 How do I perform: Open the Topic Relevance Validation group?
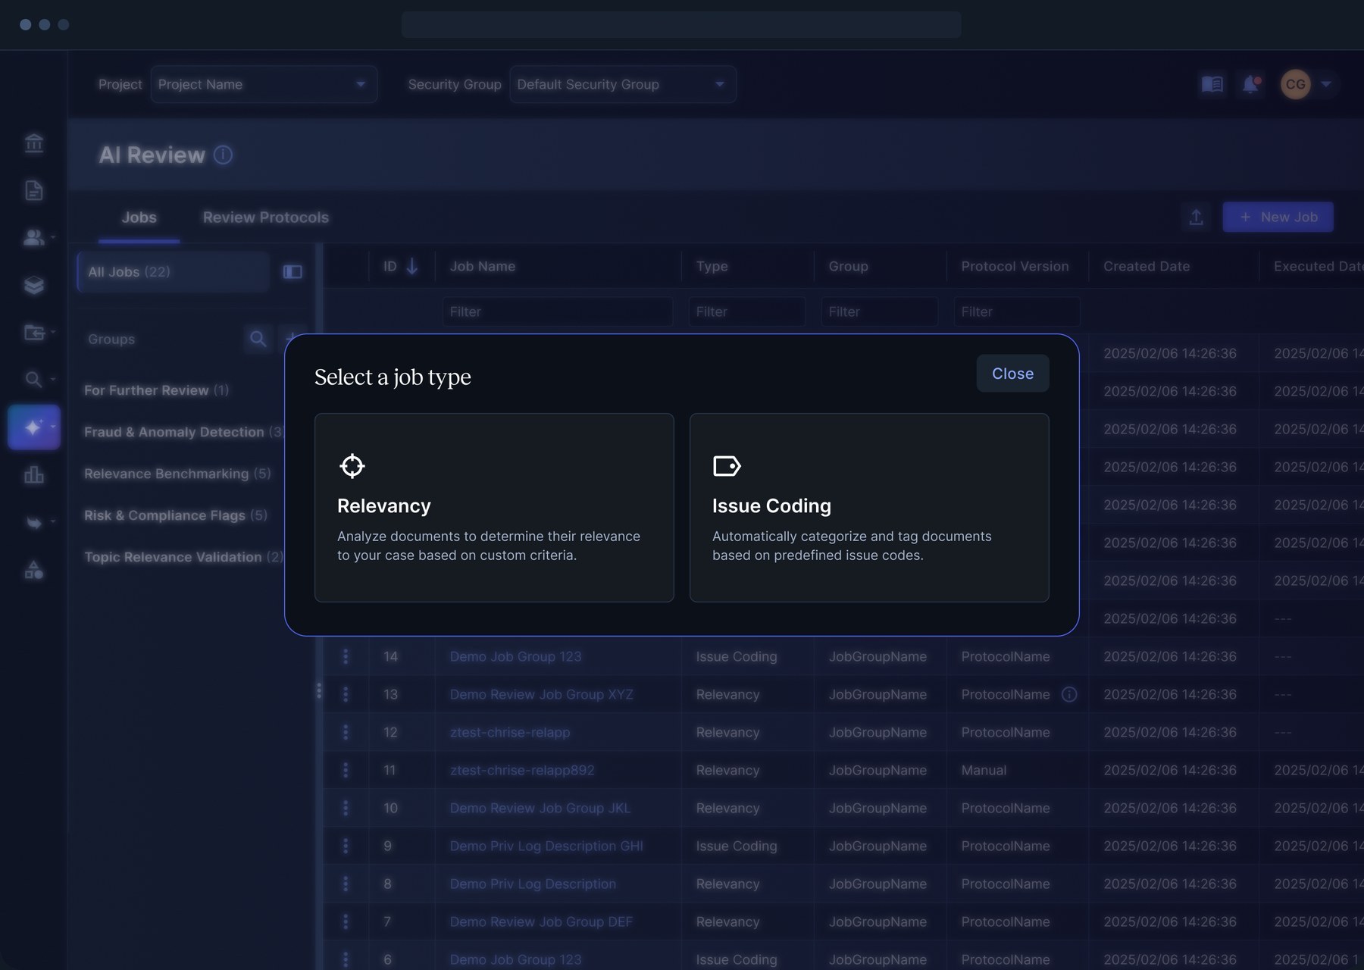click(183, 557)
